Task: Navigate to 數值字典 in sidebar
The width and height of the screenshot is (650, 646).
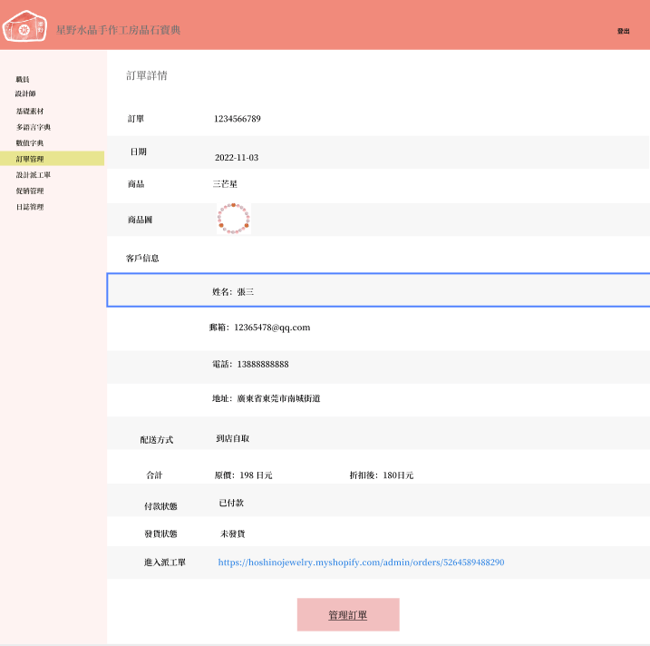Action: tap(30, 143)
